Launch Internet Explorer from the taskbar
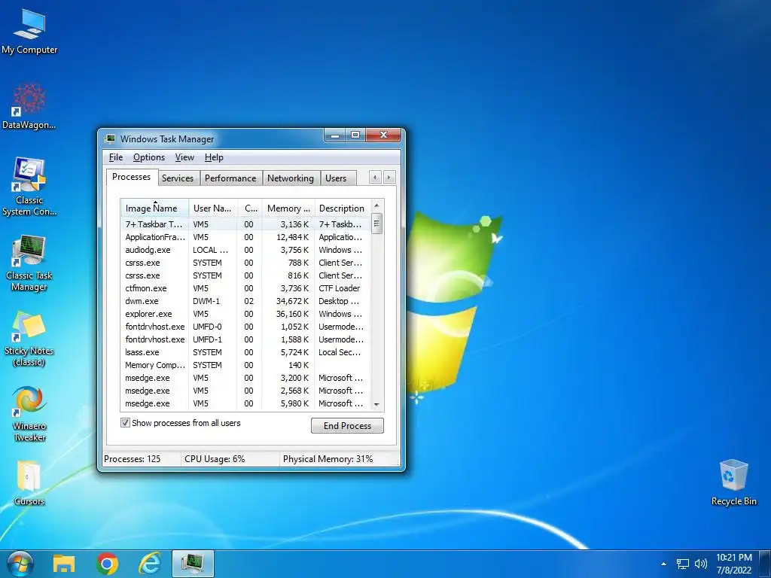Screen dimensions: 771x578 tap(150, 564)
